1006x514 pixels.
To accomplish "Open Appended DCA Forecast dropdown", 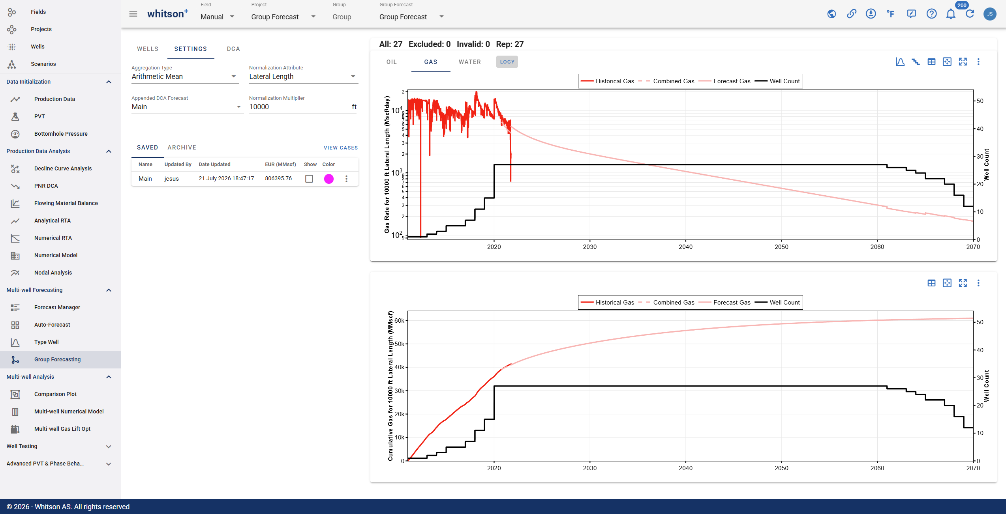I will pos(187,107).
